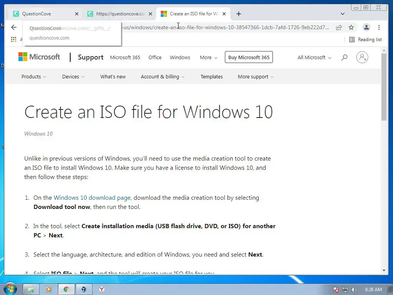Click the address bar URL text
This screenshot has width=393, height=295.
pyautogui.click(x=226, y=27)
